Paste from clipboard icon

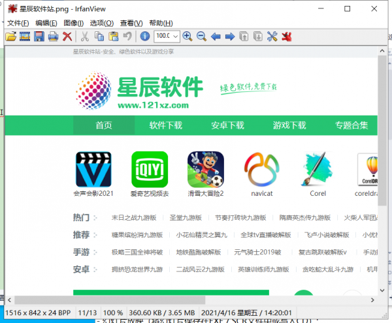113,37
